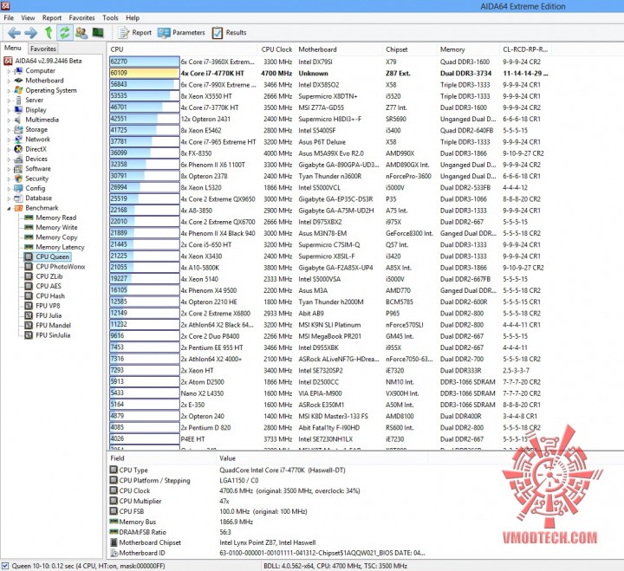Sort by the Motherboard column header
This screenshot has height=571, width=624.
click(337, 49)
